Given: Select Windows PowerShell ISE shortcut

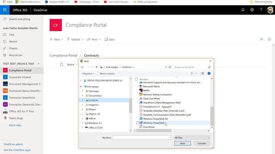Looking at the screenshot, I should pyautogui.click(x=154, y=119).
